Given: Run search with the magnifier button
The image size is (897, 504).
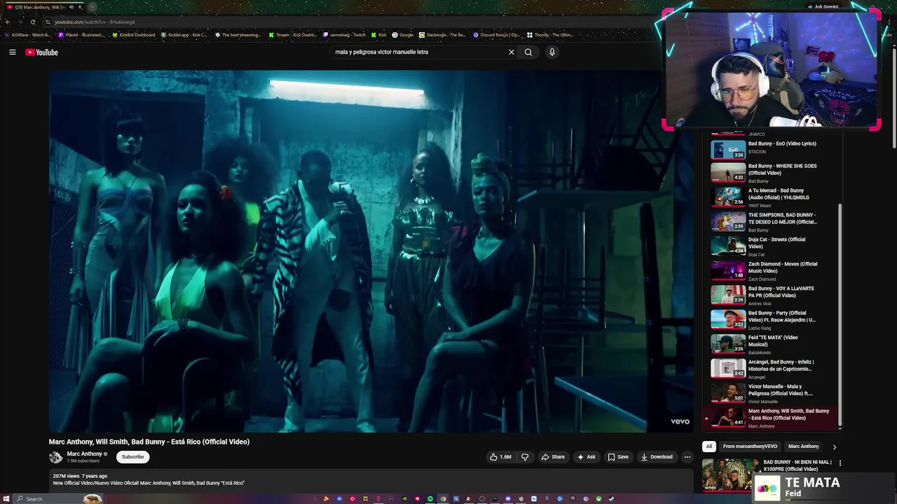Looking at the screenshot, I should tap(528, 52).
